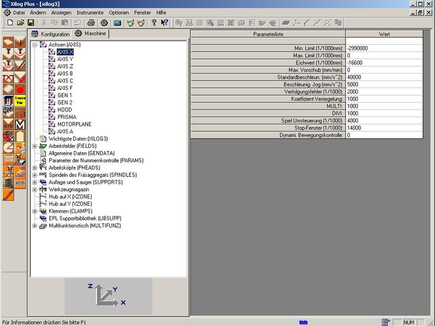The width and height of the screenshot is (435, 326).
Task: Select AXIS Y in the tree
Action: pos(65,59)
